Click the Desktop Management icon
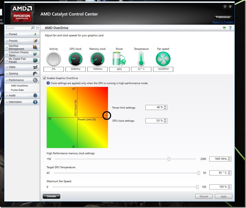The width and height of the screenshot is (246, 208). [35, 47]
